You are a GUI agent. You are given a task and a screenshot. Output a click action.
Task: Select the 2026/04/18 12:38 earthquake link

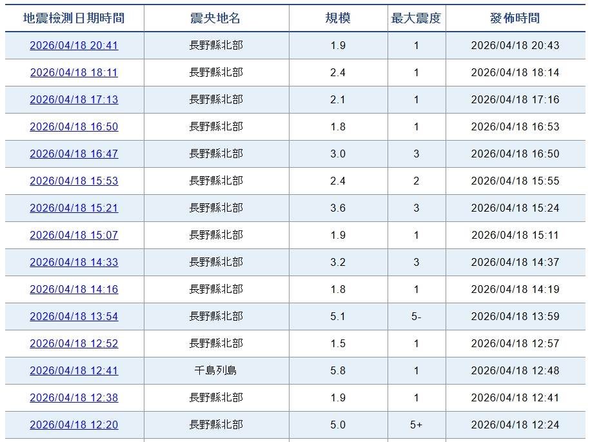pyautogui.click(x=74, y=397)
